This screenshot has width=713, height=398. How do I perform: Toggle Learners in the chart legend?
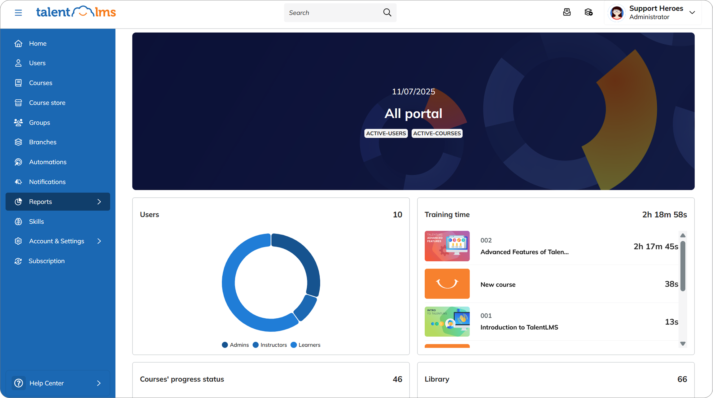pyautogui.click(x=305, y=345)
